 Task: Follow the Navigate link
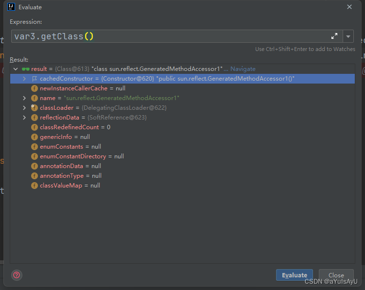[243, 69]
